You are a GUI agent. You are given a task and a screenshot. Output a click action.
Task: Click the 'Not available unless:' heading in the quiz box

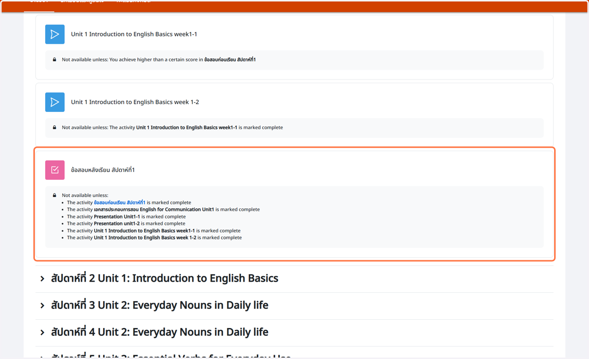(x=85, y=195)
